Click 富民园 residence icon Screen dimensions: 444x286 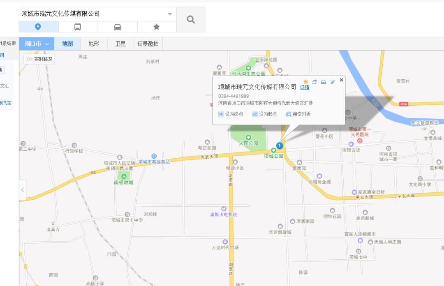299,162
